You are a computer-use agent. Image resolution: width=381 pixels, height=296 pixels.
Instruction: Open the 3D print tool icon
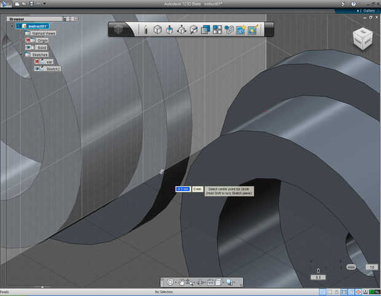pos(241,29)
